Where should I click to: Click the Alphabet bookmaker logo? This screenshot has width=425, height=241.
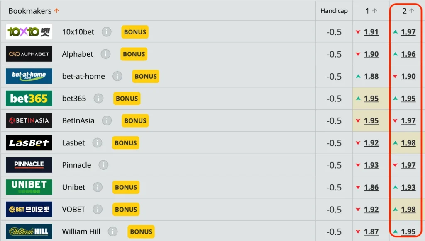click(x=29, y=54)
